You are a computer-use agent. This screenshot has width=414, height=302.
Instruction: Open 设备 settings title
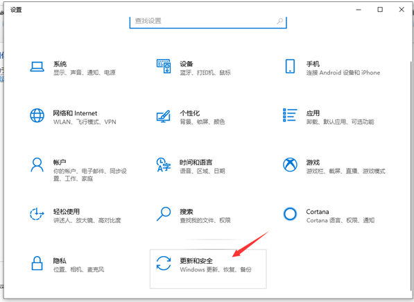(187, 64)
